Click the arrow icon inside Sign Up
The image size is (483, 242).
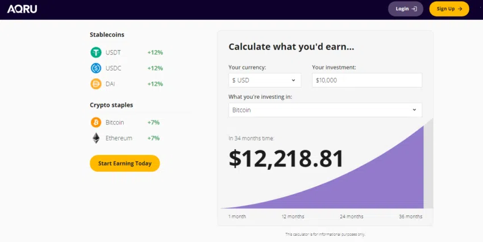click(460, 9)
